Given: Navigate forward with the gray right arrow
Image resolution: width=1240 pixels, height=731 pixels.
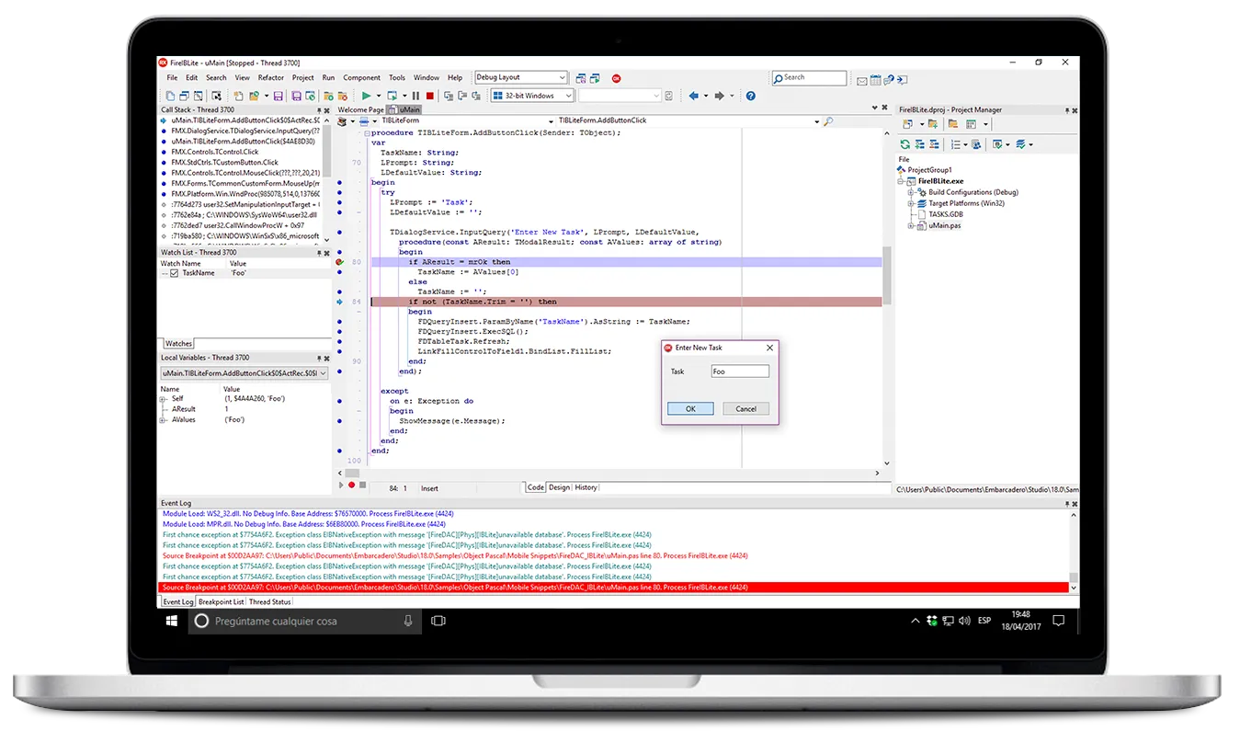Looking at the screenshot, I should [x=718, y=96].
